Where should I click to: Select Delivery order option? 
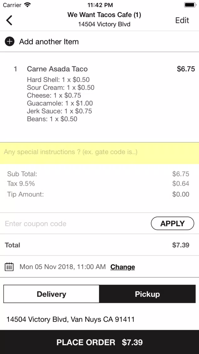pos(51,294)
